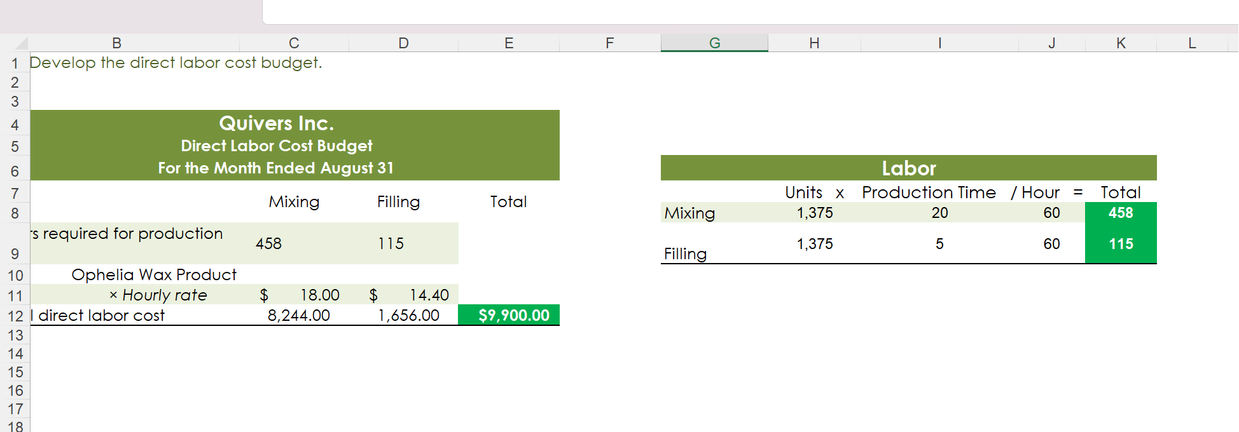1239x432 pixels.
Task: Click 'Direct Labor Cost Budget' heading
Action: pyautogui.click(x=276, y=145)
